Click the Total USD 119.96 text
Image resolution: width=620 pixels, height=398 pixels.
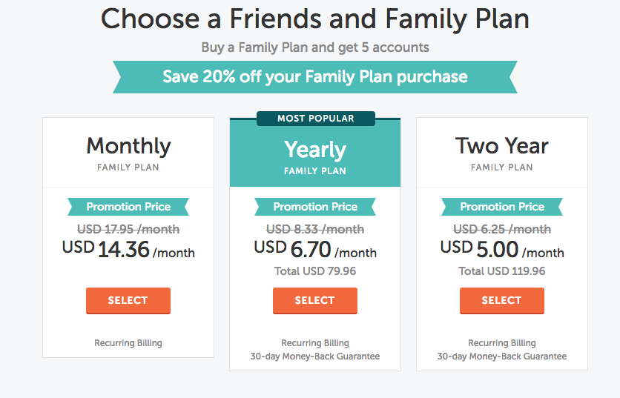pyautogui.click(x=502, y=271)
